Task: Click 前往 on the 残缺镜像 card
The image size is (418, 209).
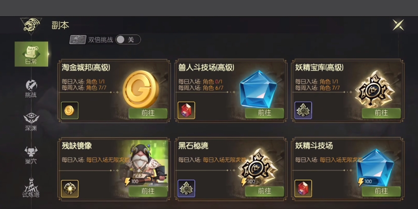Action: coord(148,191)
